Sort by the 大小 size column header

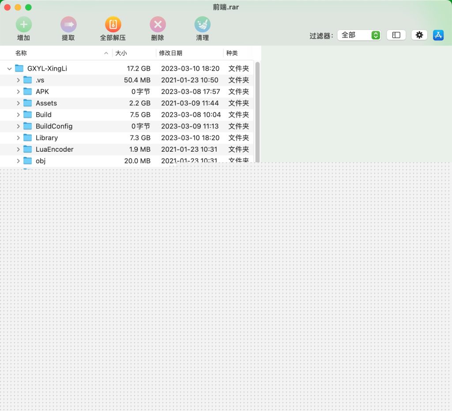[121, 53]
